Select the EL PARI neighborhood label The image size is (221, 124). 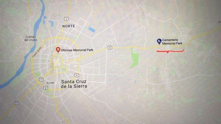point(50,83)
